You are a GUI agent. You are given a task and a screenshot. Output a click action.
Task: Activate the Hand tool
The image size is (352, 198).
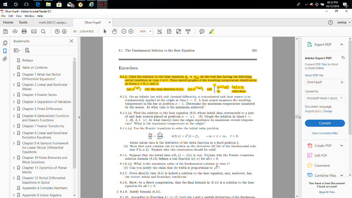click(114, 31)
